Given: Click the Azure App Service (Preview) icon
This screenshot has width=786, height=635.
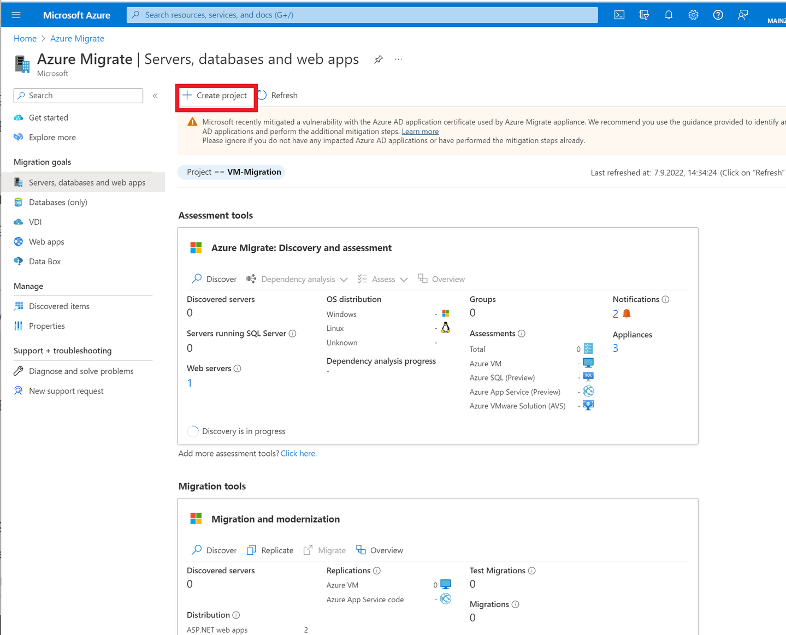Looking at the screenshot, I should tap(588, 391).
